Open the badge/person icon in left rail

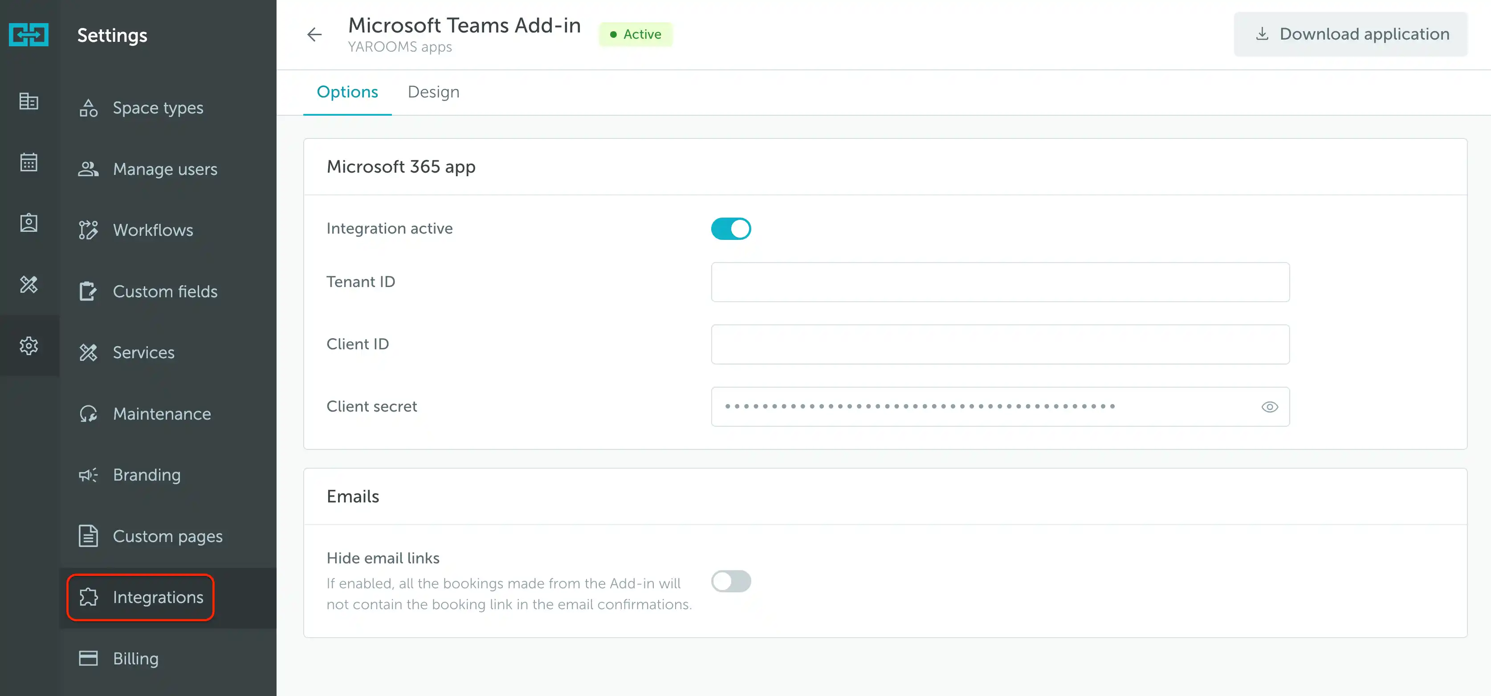pos(29,223)
